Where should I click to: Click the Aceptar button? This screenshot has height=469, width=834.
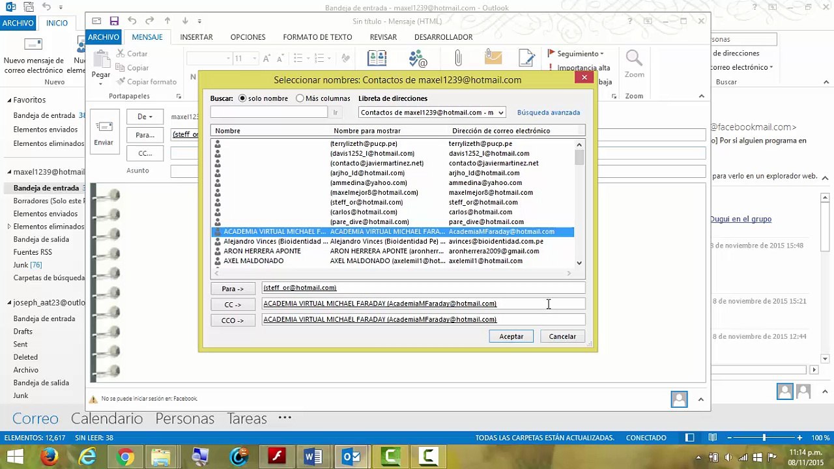[511, 337]
